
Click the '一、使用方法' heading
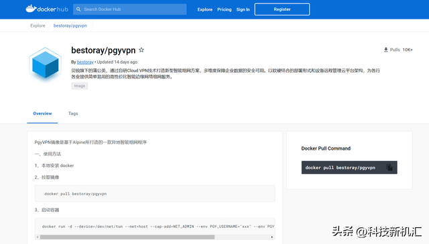click(48, 154)
